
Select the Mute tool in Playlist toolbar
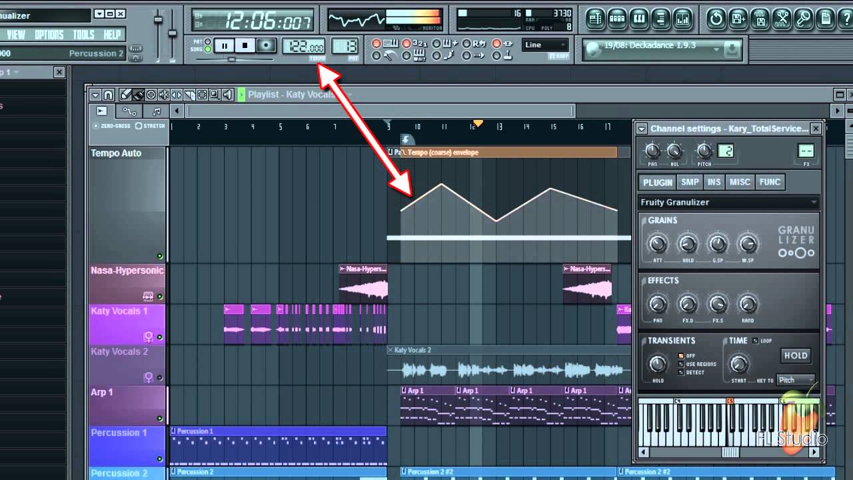[x=164, y=95]
